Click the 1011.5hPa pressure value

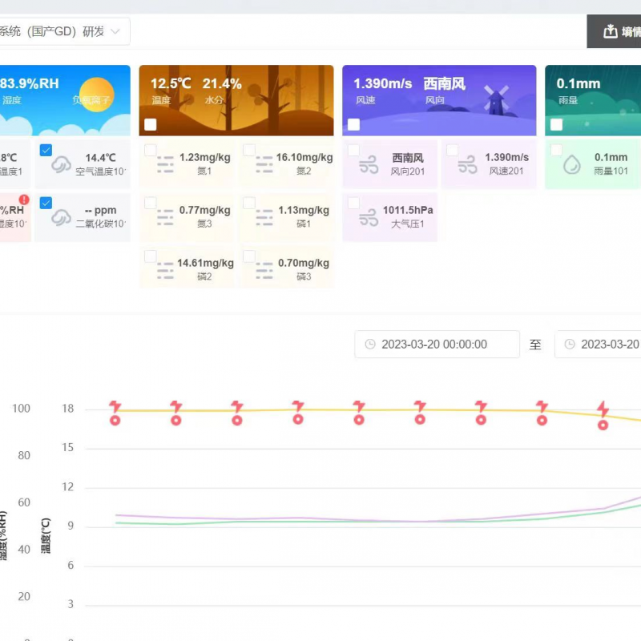[x=408, y=210]
